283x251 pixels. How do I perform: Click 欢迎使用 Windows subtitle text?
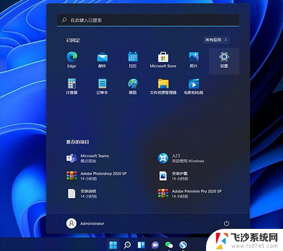[x=188, y=161]
